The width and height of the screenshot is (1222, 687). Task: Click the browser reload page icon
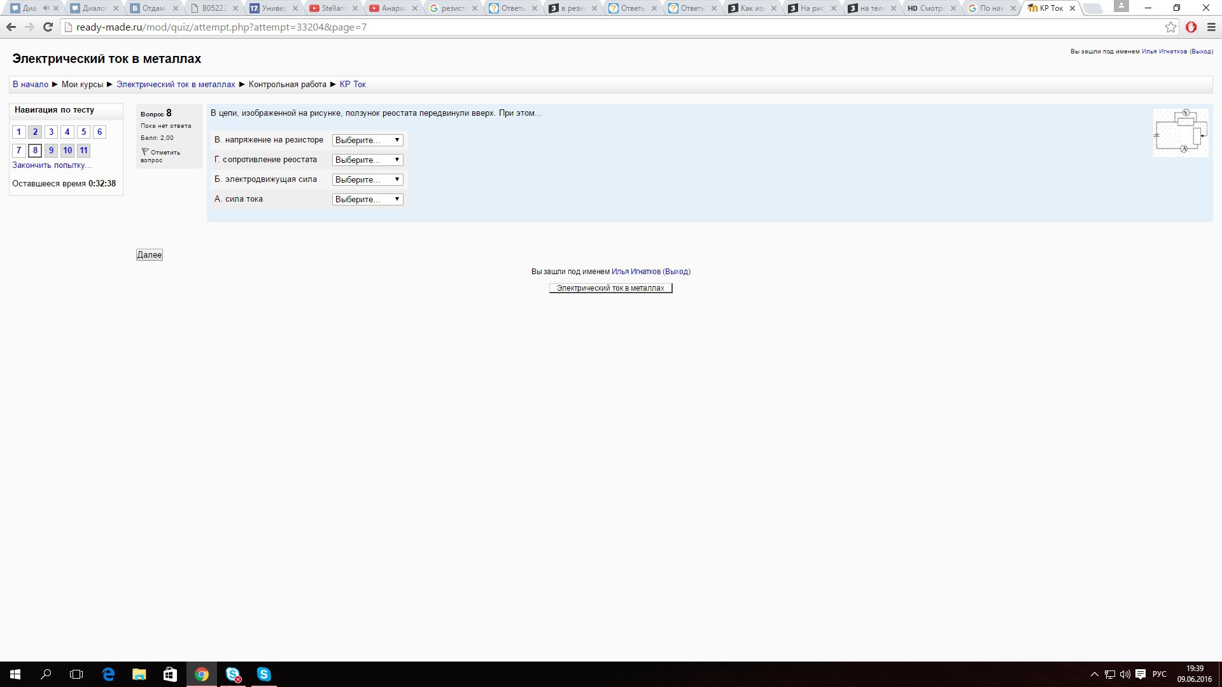(48, 27)
